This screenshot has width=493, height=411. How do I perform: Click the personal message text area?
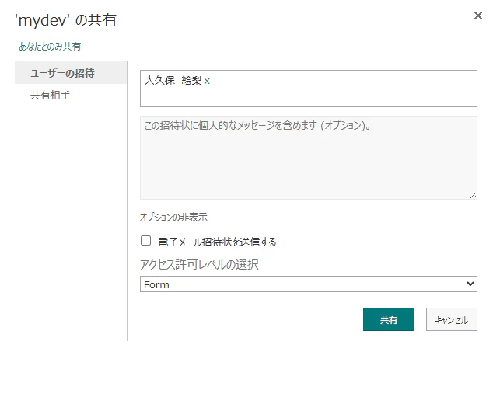click(x=309, y=158)
